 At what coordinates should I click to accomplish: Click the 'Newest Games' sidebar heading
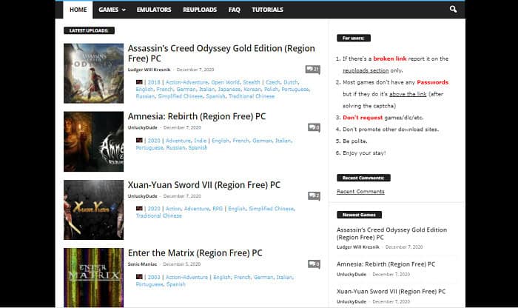tap(359, 215)
